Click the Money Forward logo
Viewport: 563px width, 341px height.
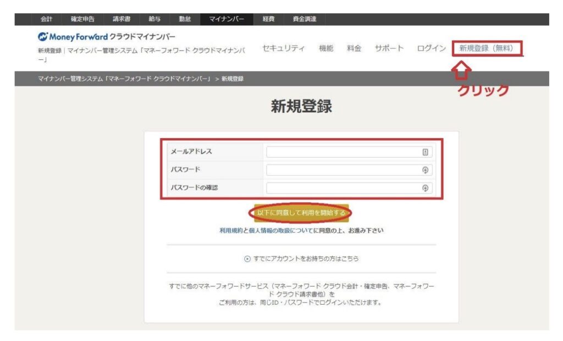tap(106, 37)
